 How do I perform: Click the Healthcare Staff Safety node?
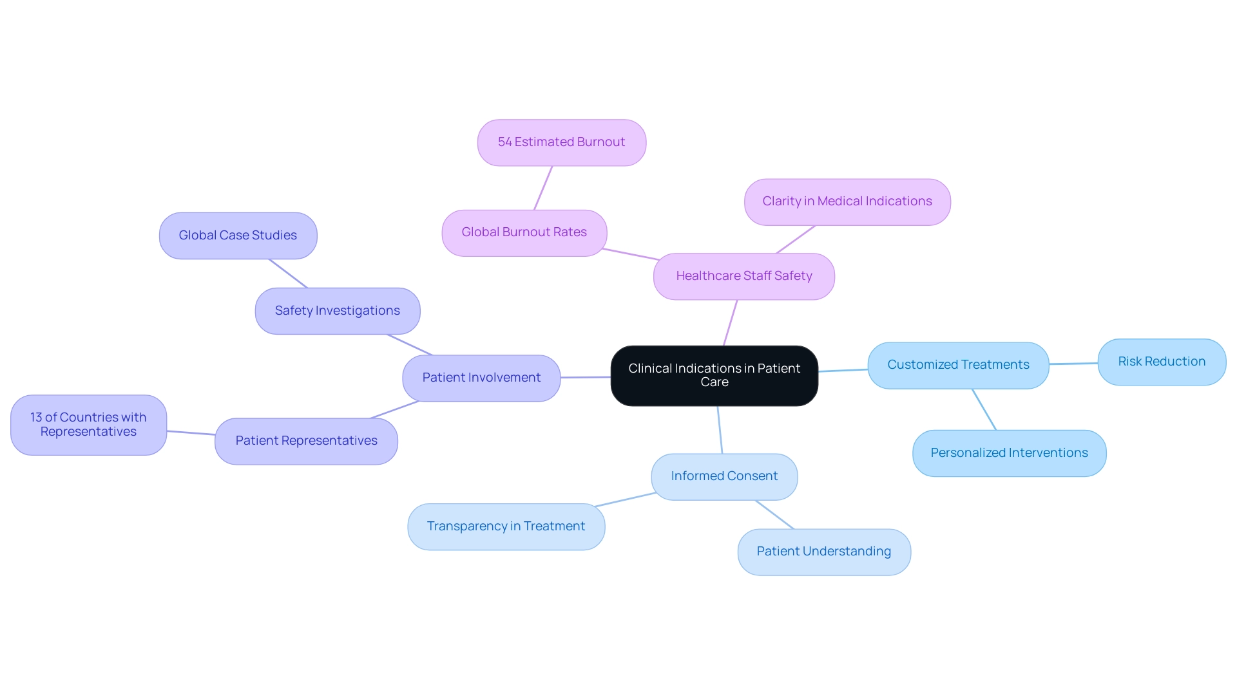click(743, 275)
